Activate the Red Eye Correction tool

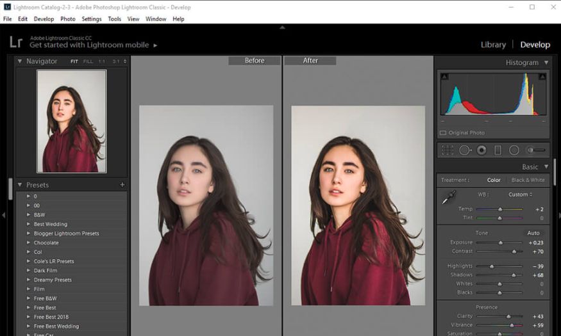pos(481,150)
